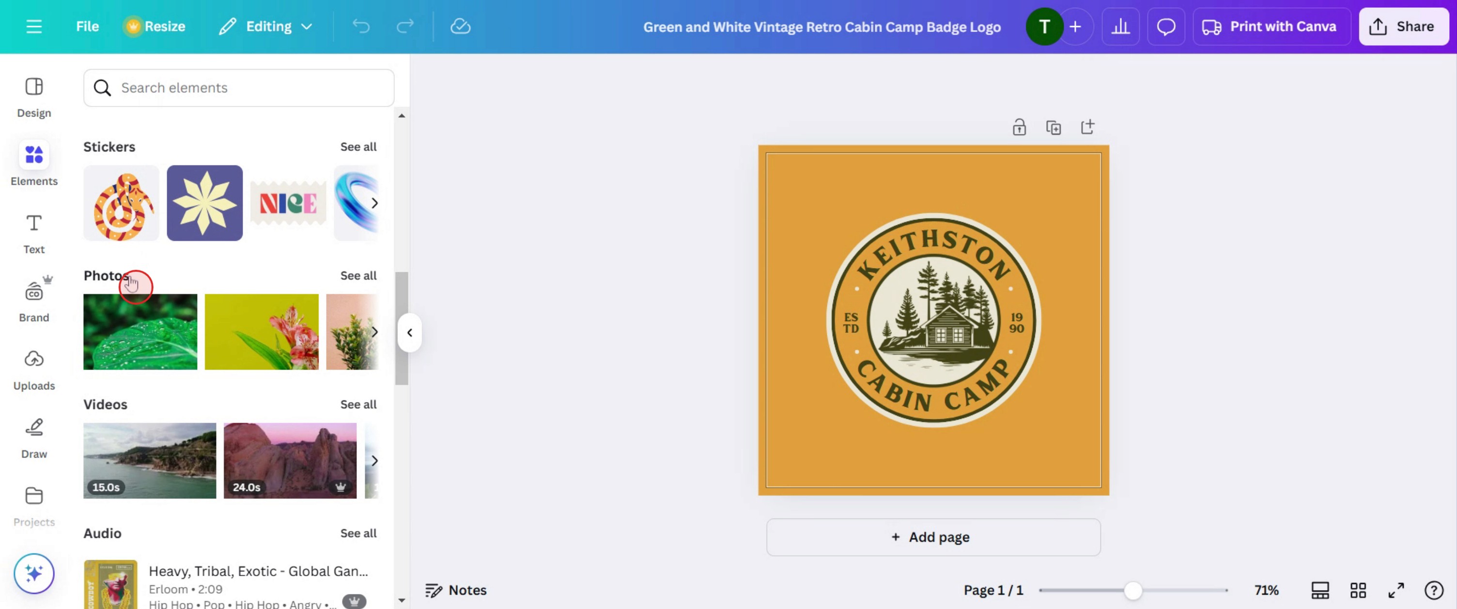Click the cloud save status icon
Viewport: 1457px width, 609px height.
(x=461, y=27)
